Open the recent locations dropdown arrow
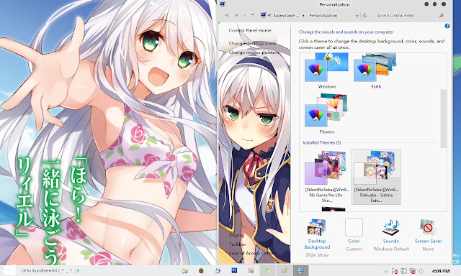 pyautogui.click(x=245, y=15)
